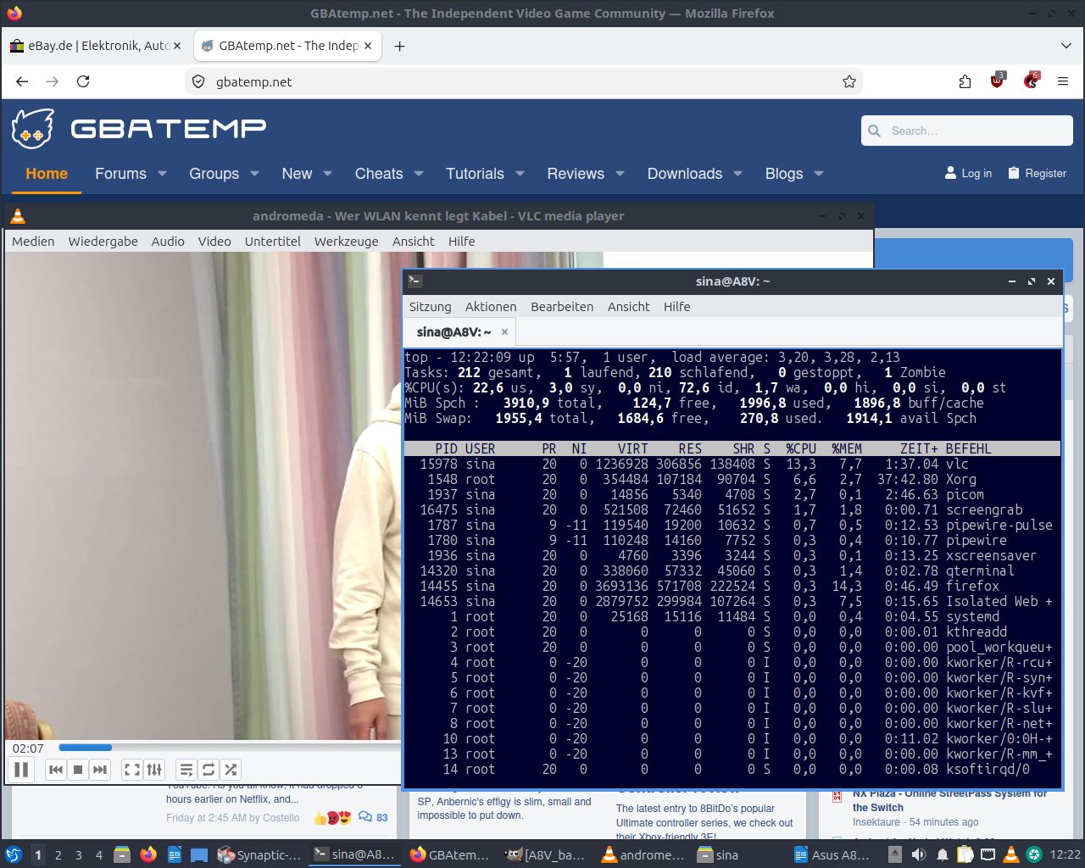Toggle VLC fullscreen mode
This screenshot has height=868, width=1085.
[132, 770]
